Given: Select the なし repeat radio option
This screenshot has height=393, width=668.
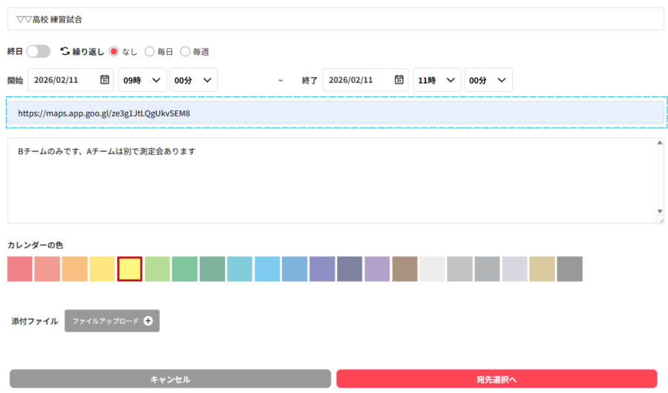Looking at the screenshot, I should pyautogui.click(x=114, y=51).
